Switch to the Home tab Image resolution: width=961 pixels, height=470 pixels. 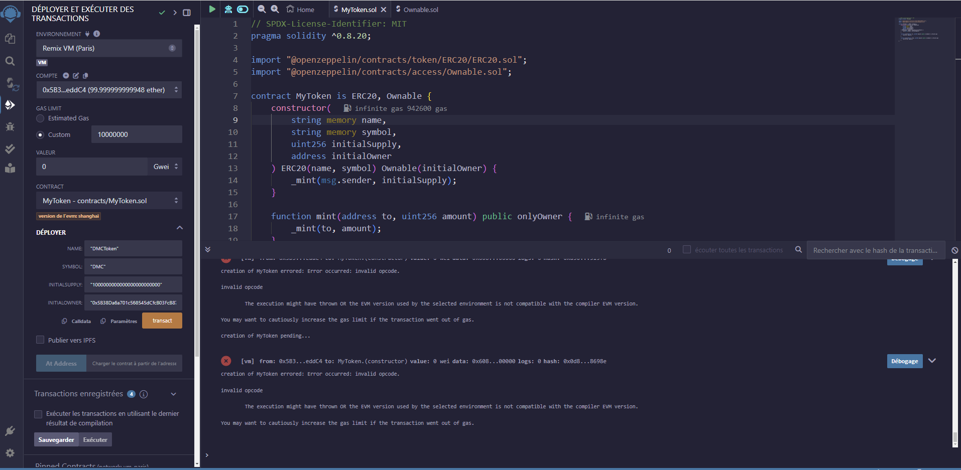[300, 10]
